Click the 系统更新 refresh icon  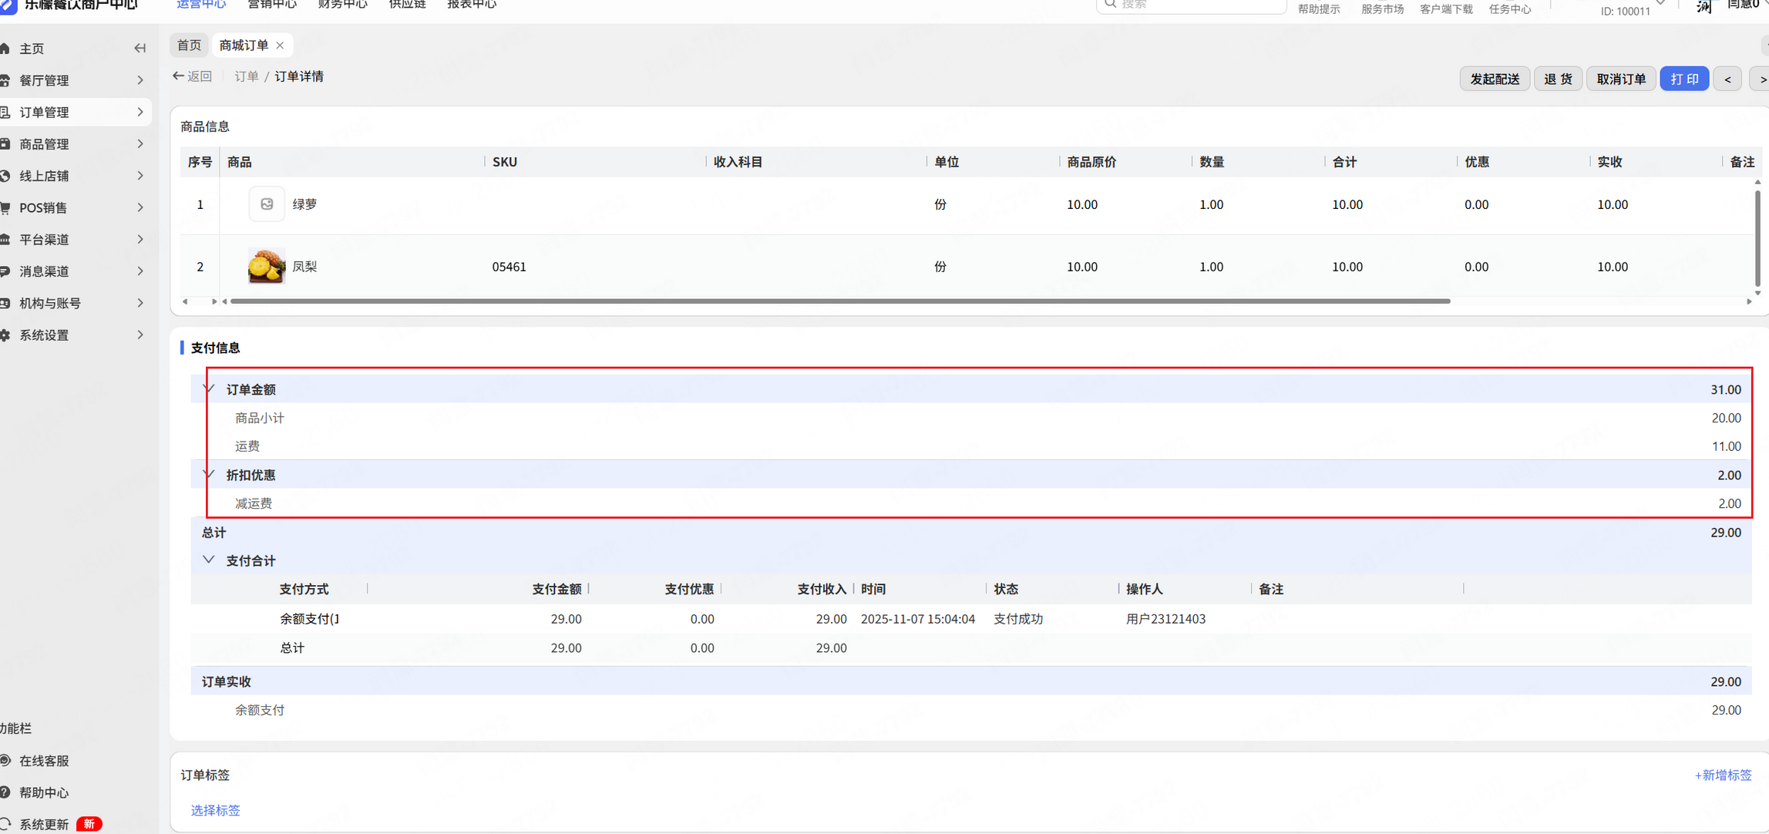tap(6, 824)
